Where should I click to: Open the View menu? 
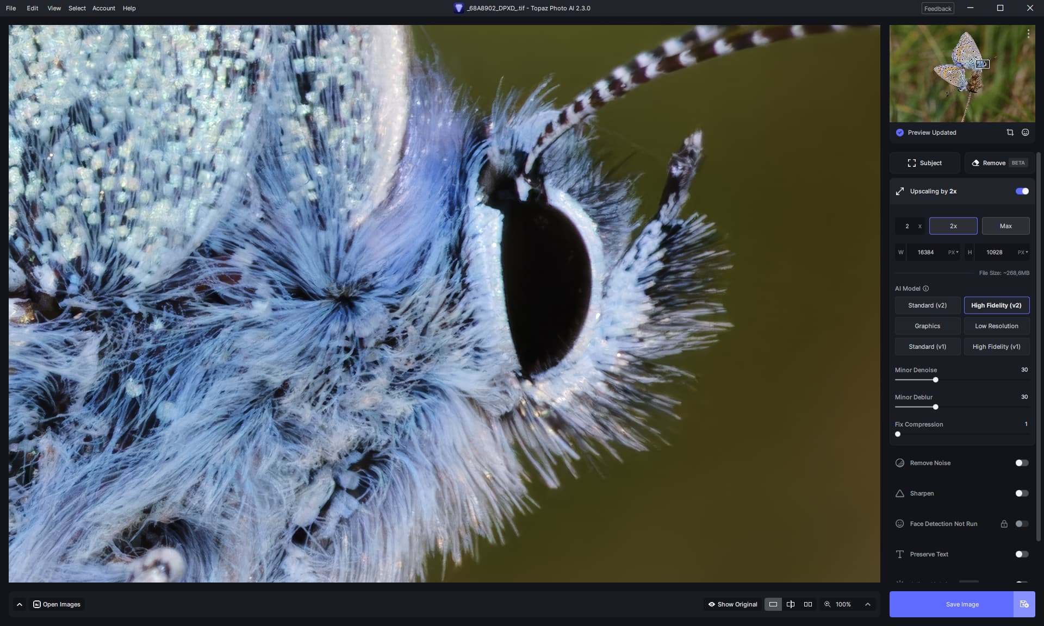[x=54, y=8]
